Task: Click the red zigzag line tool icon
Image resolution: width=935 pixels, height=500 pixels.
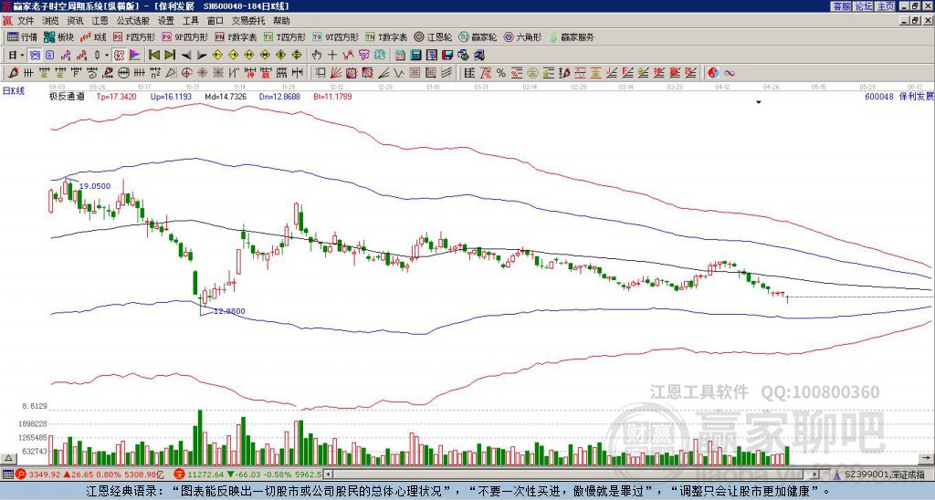Action: click(x=348, y=56)
